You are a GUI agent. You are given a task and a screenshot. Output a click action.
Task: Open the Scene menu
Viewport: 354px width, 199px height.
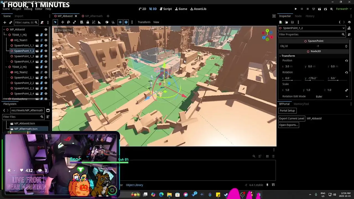click(x=6, y=9)
